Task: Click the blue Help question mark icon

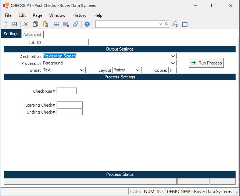Action: pyautogui.click(x=87, y=24)
